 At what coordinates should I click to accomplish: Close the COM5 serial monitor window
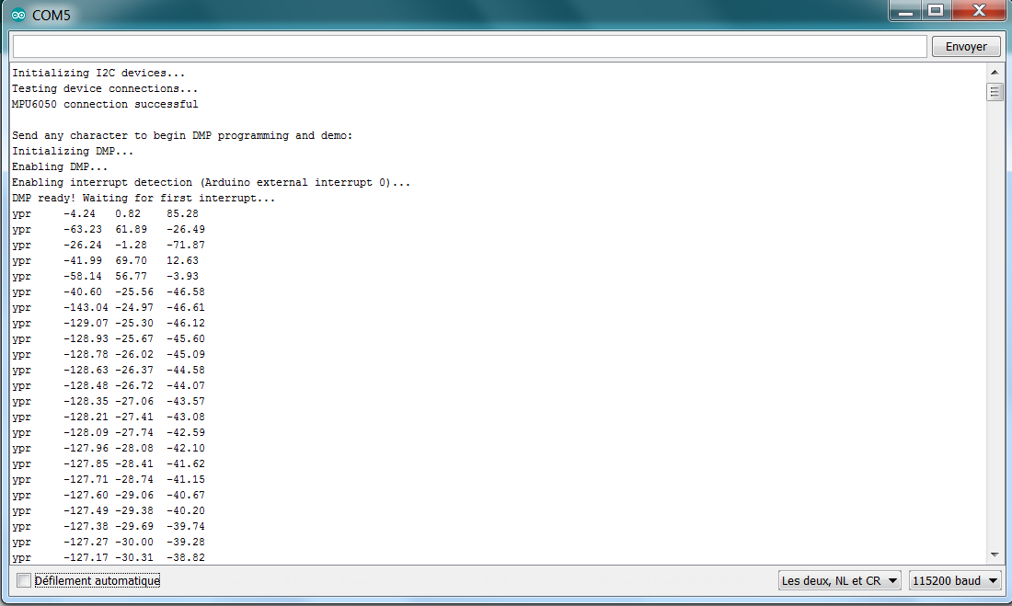coord(979,11)
